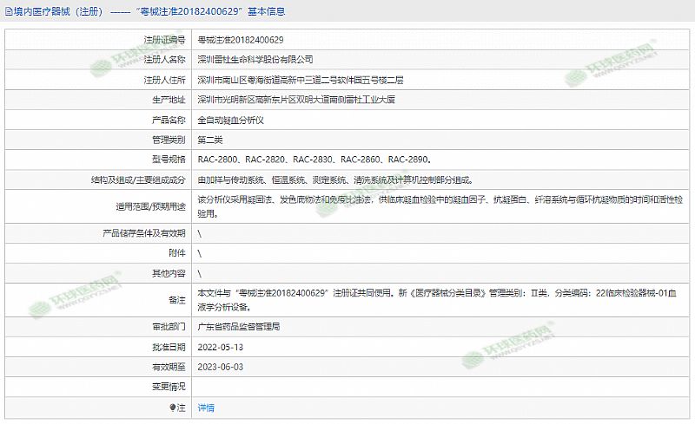The width and height of the screenshot is (695, 424).
Task: Open the 详情 link
Action: coord(206,407)
